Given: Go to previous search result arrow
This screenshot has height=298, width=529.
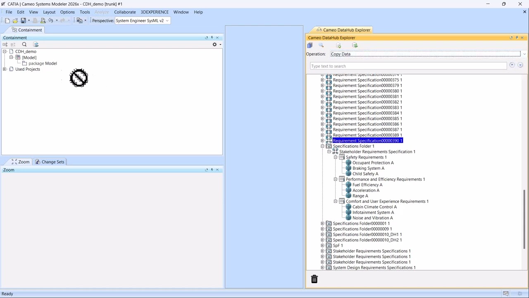Looking at the screenshot, I should tap(512, 65).
